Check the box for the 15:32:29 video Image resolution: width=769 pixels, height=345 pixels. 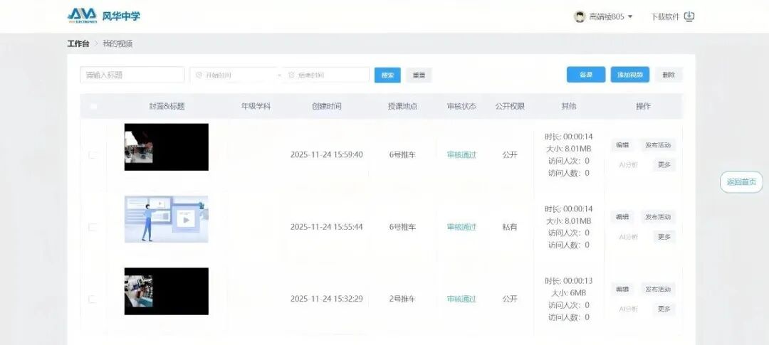(93, 299)
